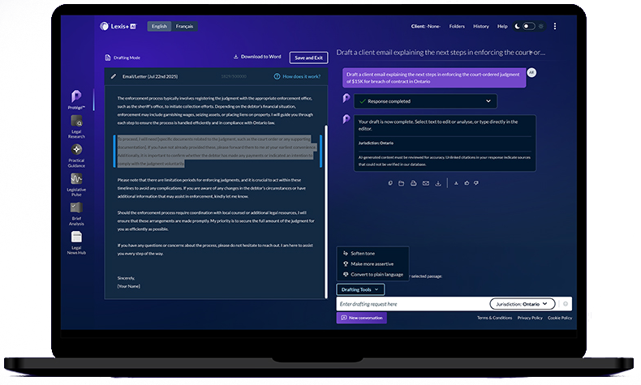This screenshot has height=385, width=641.
Task: Choose Convert to plain language option
Action: (x=376, y=274)
